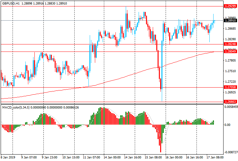
Task: Click the MACD_color(5,34,5) indicator label
Action: pos(16,108)
